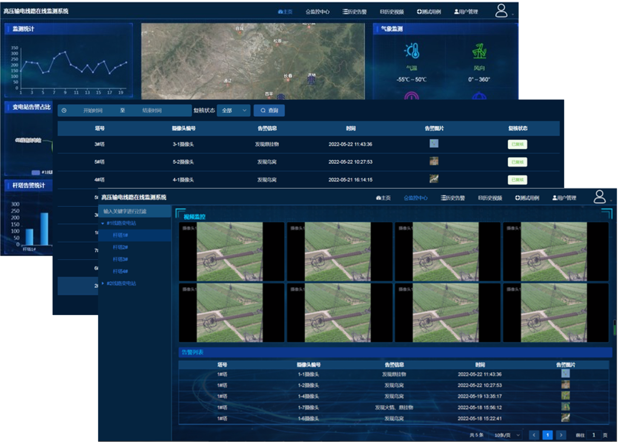This screenshot has width=618, height=442.
Task: Click 已复核 badge for 3#塔 row
Action: pyautogui.click(x=518, y=144)
